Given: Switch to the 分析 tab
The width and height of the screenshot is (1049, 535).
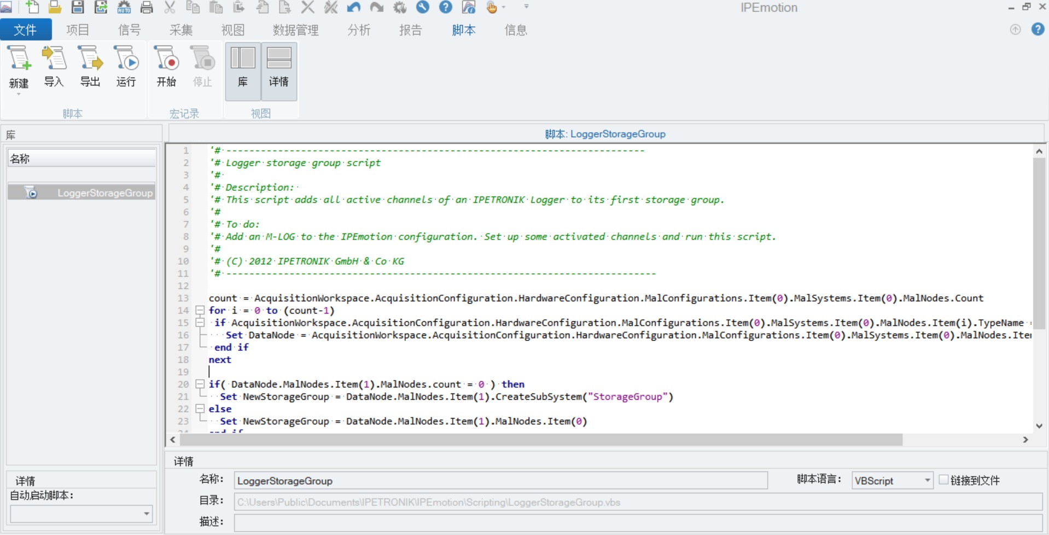Looking at the screenshot, I should click(359, 30).
